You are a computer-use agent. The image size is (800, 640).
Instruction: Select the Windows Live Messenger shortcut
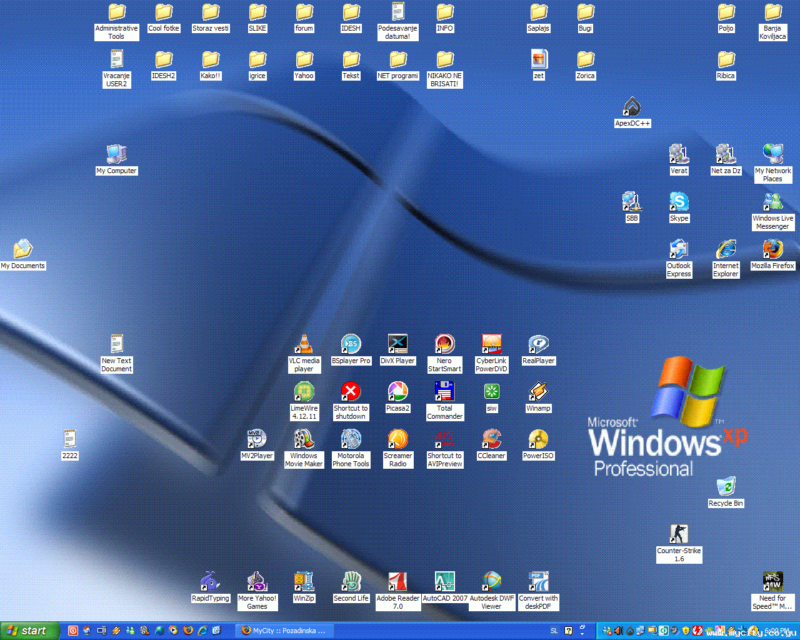click(773, 202)
